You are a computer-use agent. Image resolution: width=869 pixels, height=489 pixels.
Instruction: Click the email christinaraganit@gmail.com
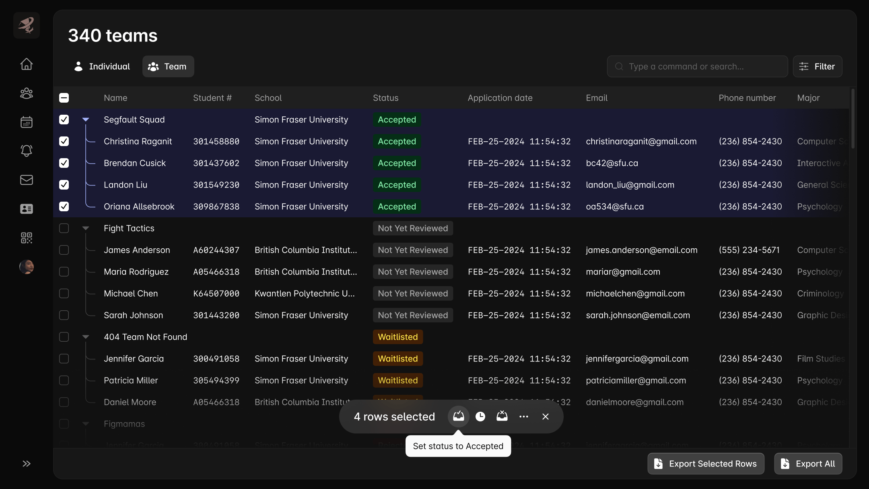[x=641, y=141]
